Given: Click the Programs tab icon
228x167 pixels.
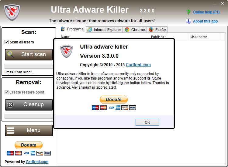Looking at the screenshot, I should (x=63, y=29).
